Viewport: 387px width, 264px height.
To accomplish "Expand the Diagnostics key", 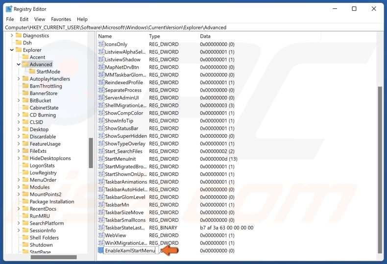I will tap(12, 36).
